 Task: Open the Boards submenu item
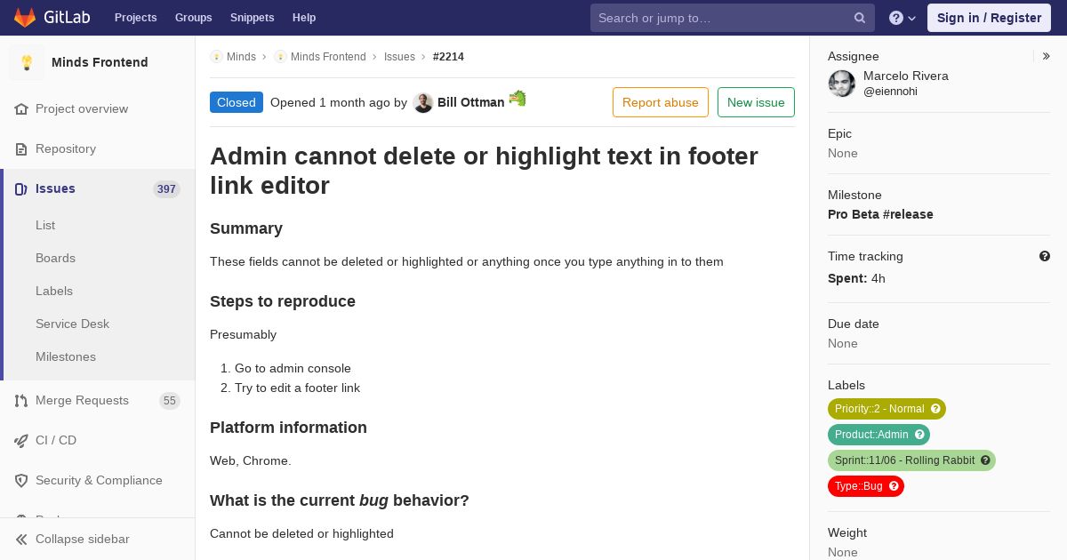tap(55, 258)
